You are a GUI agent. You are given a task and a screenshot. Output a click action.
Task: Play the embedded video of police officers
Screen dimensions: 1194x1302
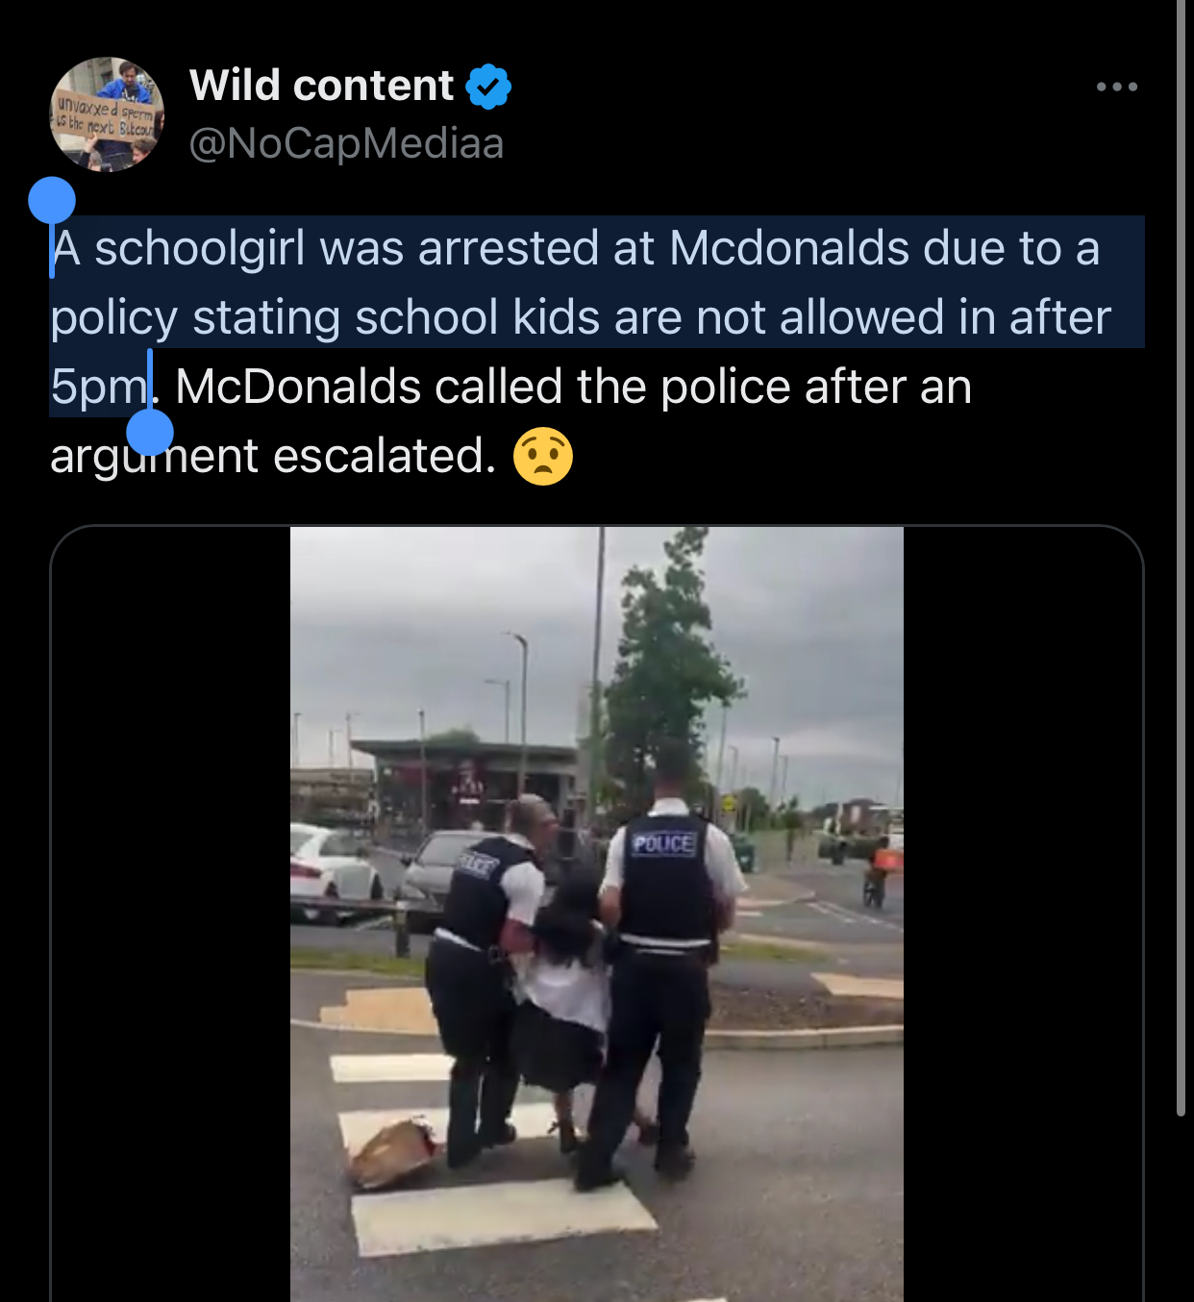[597, 914]
